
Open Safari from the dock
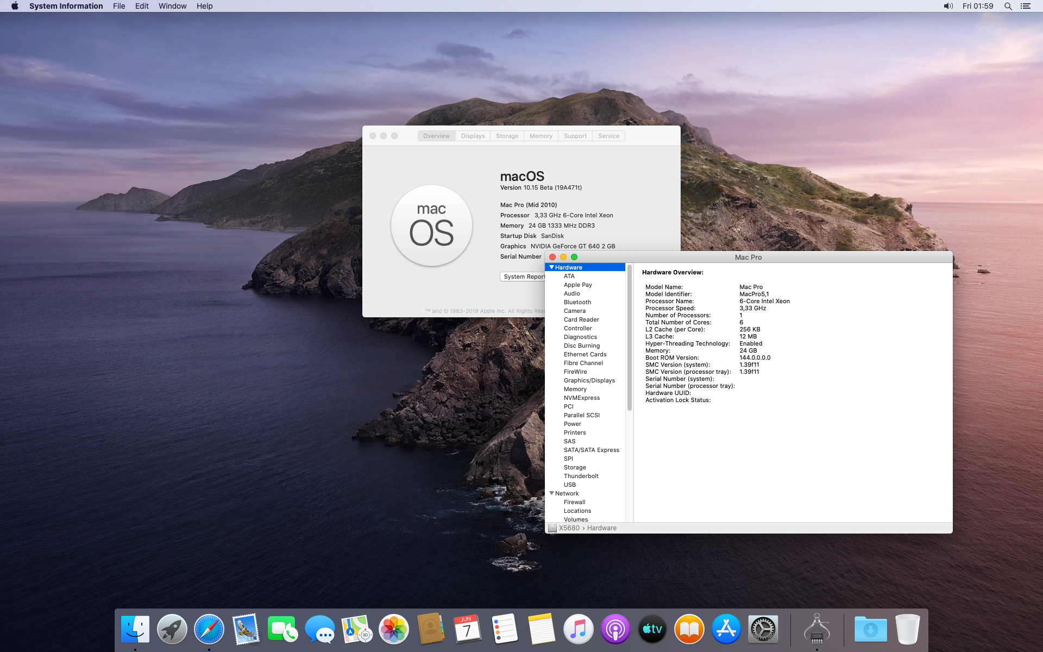(209, 629)
